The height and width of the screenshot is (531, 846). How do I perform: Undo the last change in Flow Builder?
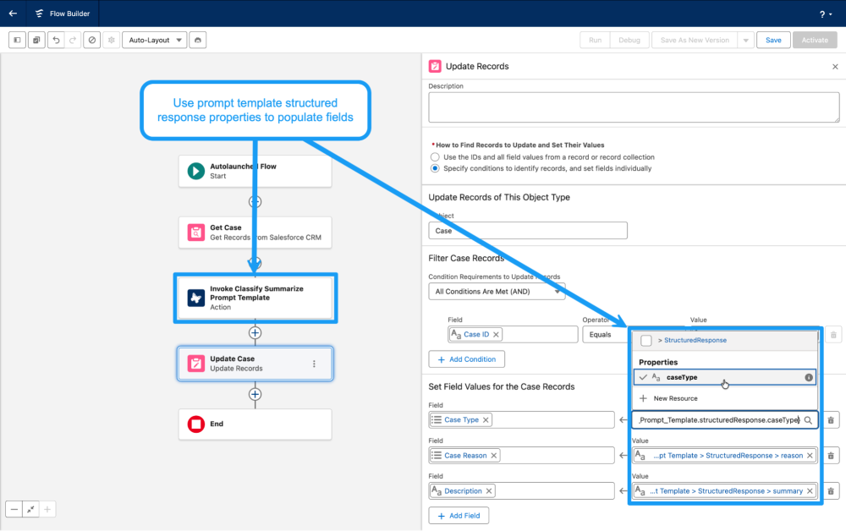tap(56, 40)
